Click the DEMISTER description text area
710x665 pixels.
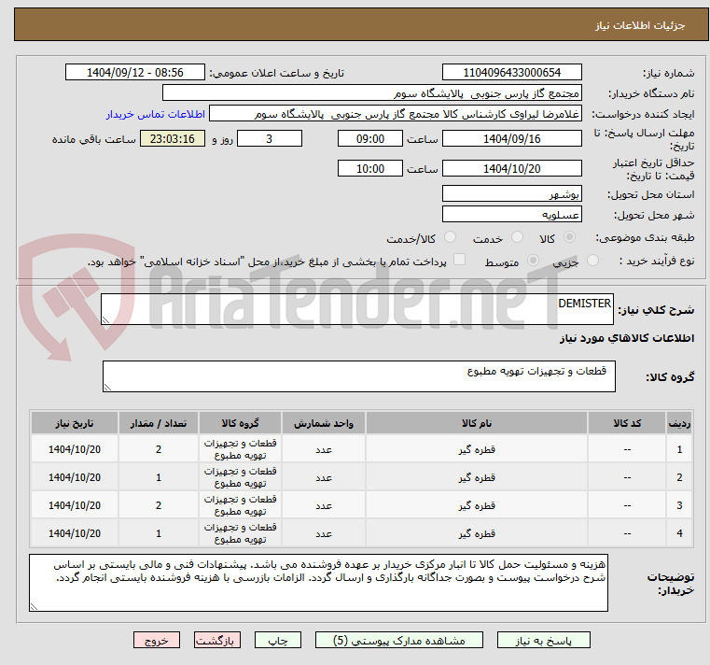[357, 309]
